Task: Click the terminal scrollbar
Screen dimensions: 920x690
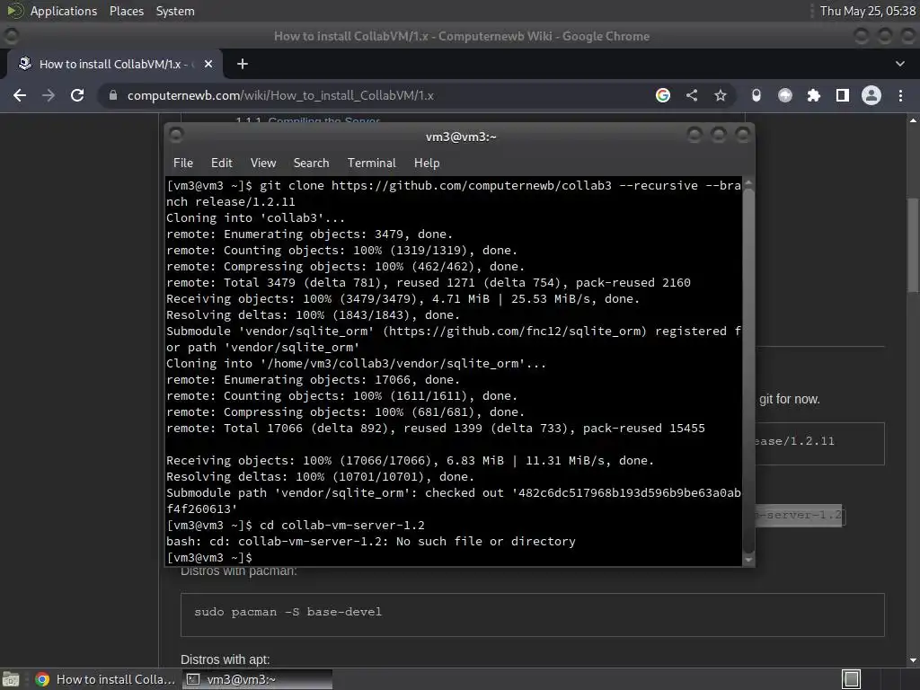Action: click(x=748, y=369)
